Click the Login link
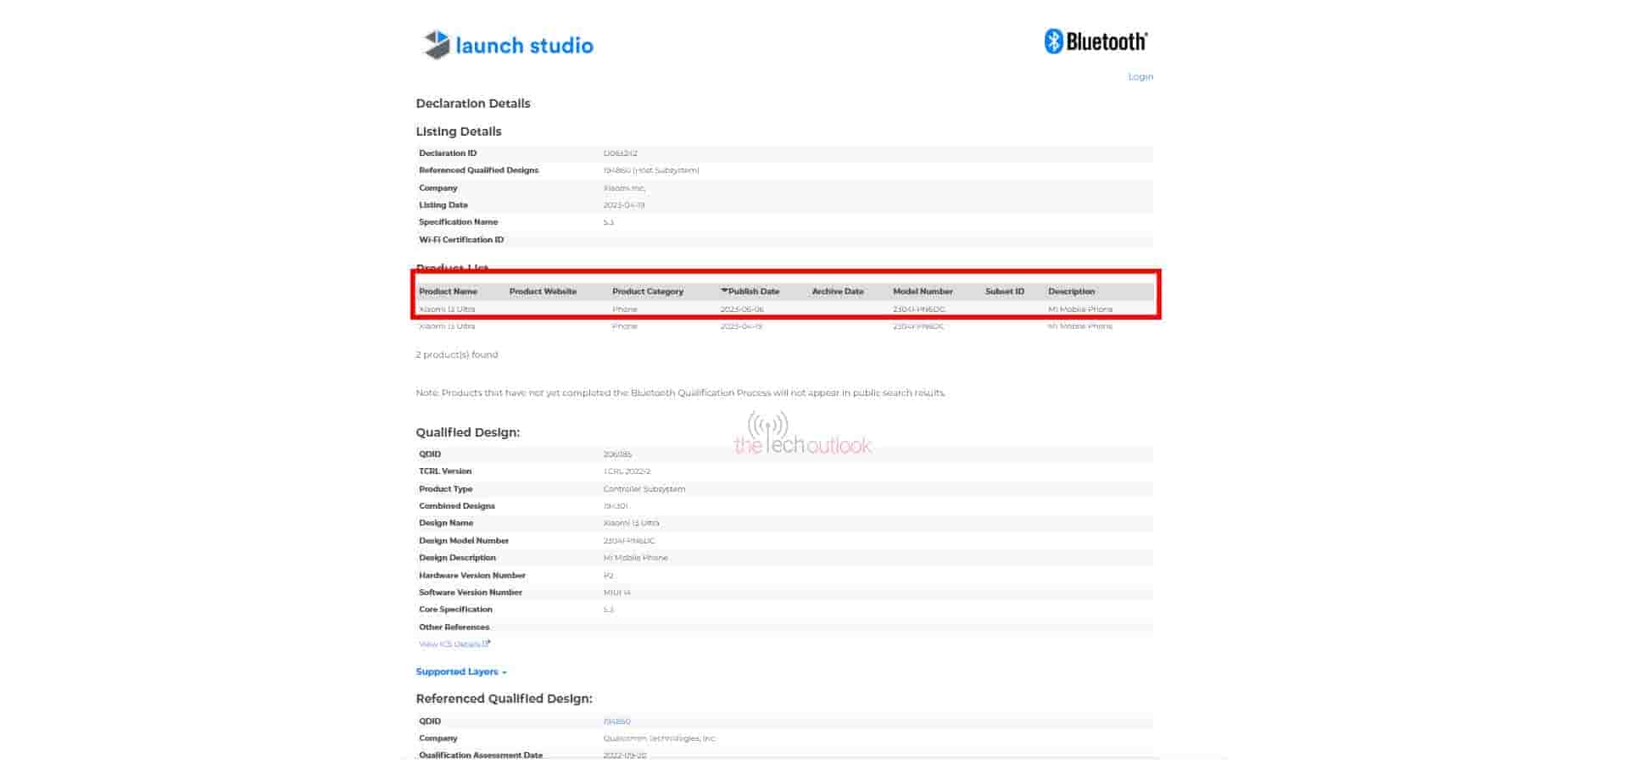Viewport: 1628px width, 780px height. pyautogui.click(x=1140, y=76)
